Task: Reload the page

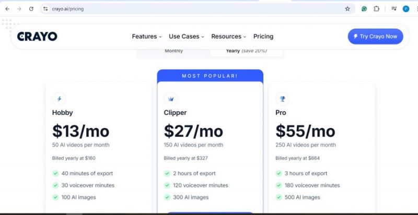Action: pos(31,9)
